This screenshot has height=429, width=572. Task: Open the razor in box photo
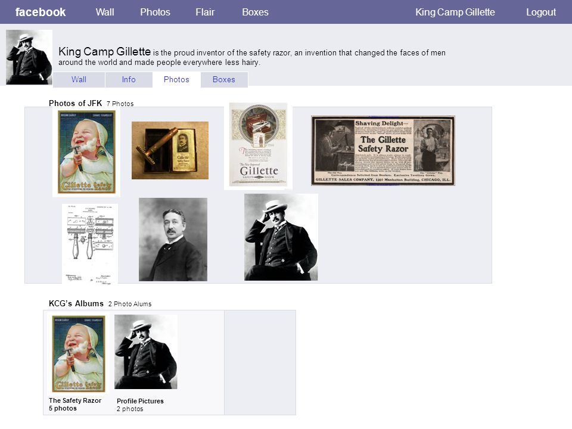[170, 150]
